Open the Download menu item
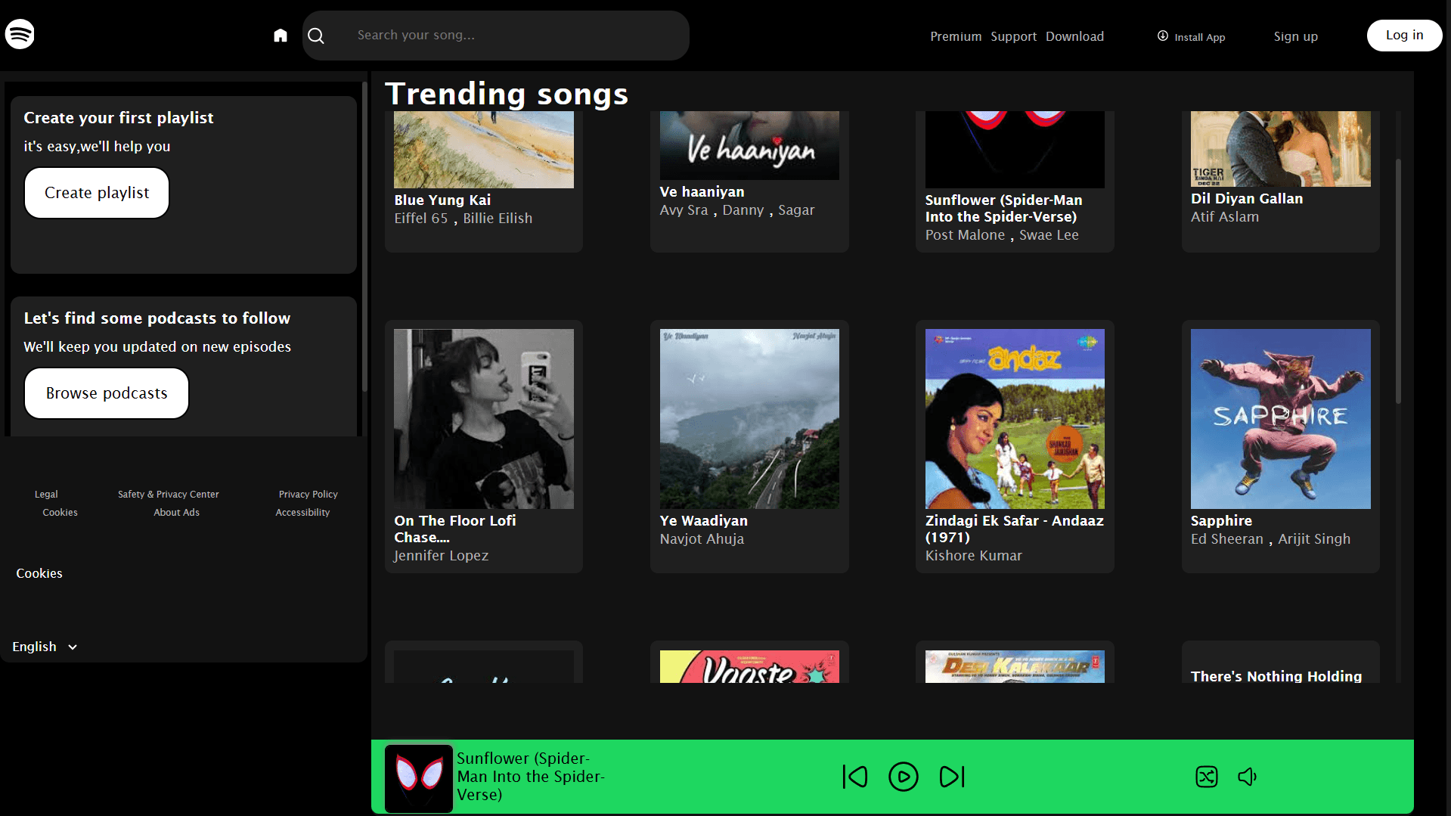 click(x=1074, y=36)
